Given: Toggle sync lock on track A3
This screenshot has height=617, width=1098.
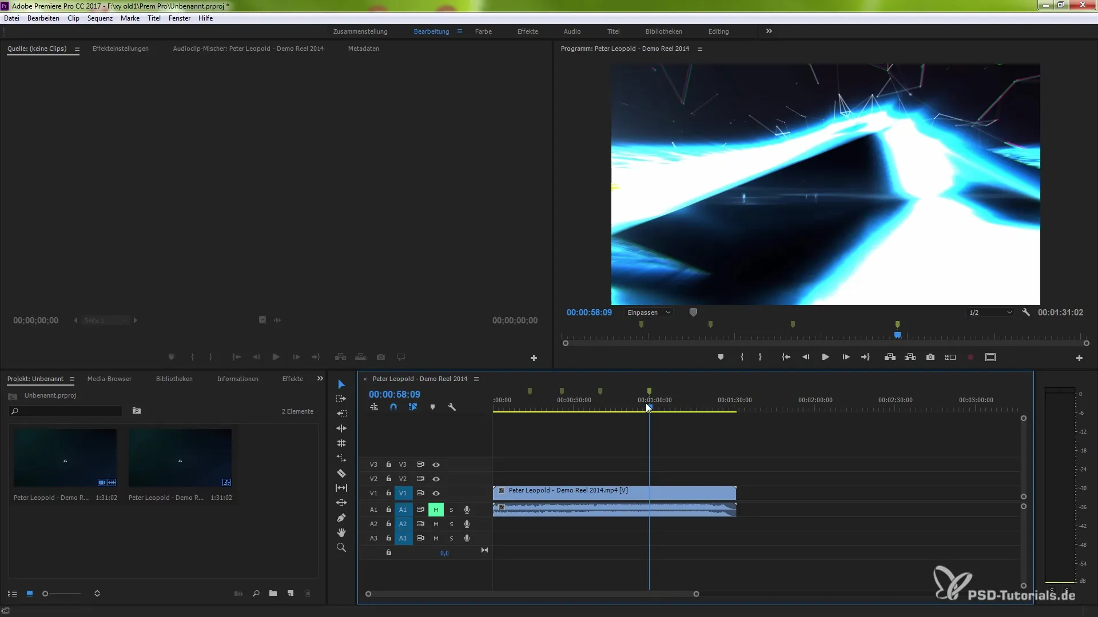Looking at the screenshot, I should pyautogui.click(x=420, y=538).
